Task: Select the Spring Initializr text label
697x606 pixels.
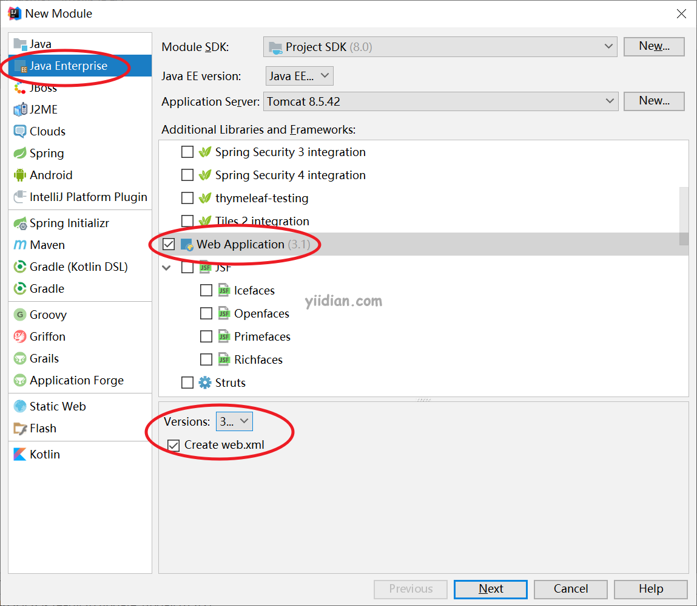Action: [69, 223]
